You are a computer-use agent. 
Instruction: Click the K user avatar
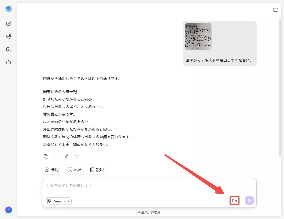(x=8, y=210)
